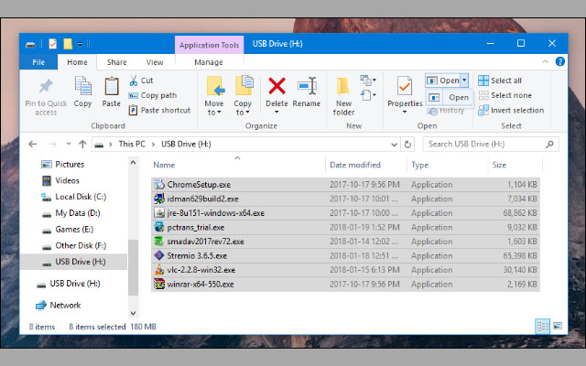This screenshot has height=366, width=586.
Task: Click the Rename icon in Organize group
Action: (x=307, y=87)
